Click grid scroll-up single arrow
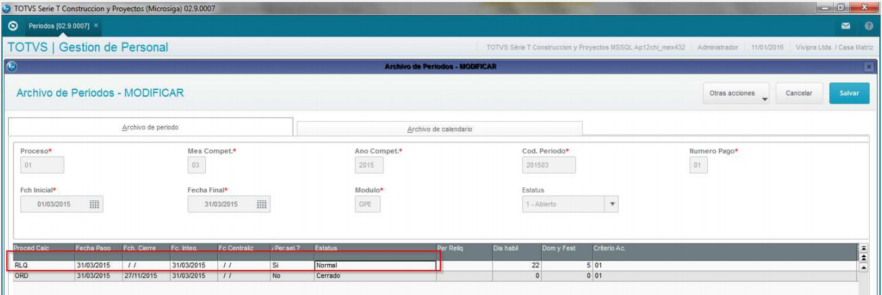This screenshot has height=295, width=882. (863, 266)
